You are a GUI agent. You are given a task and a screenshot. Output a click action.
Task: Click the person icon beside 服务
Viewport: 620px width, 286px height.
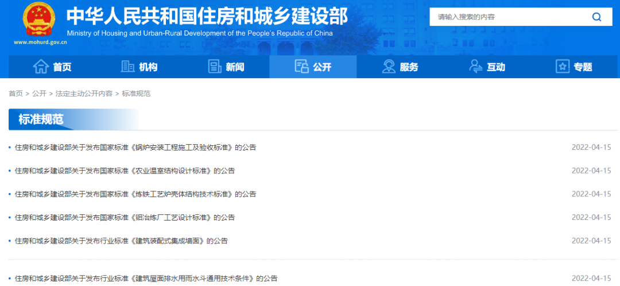389,67
